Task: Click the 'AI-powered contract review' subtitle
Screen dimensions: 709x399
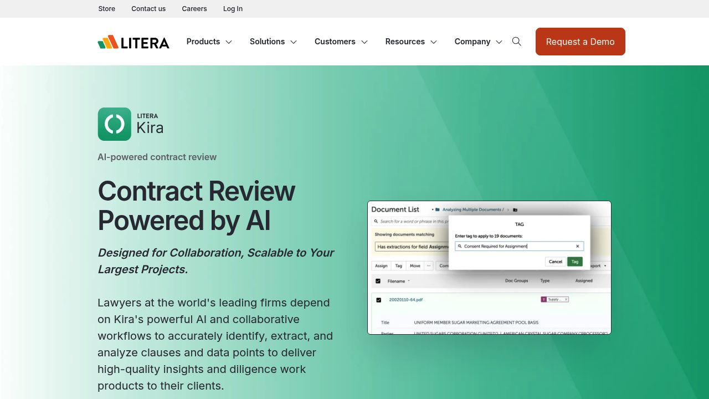Action: point(157,157)
